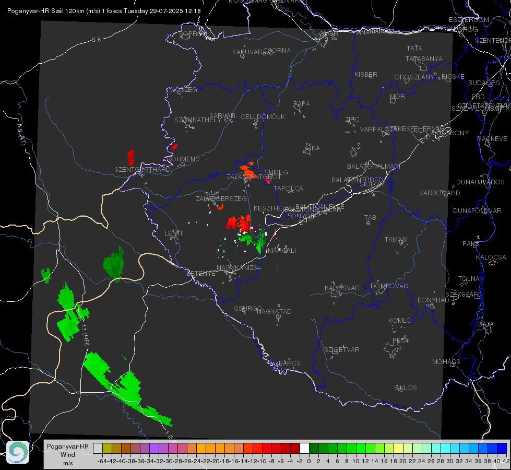Image resolution: width=511 pixels, height=470 pixels.
Task: Select the MÓR town label
Action: (398, 97)
